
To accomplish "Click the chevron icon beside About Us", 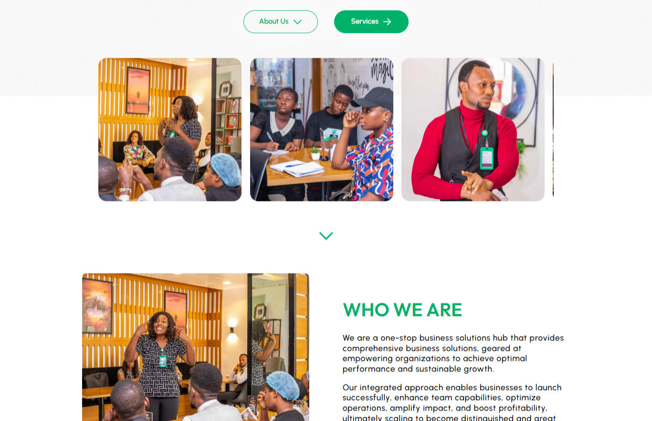I will coord(297,22).
